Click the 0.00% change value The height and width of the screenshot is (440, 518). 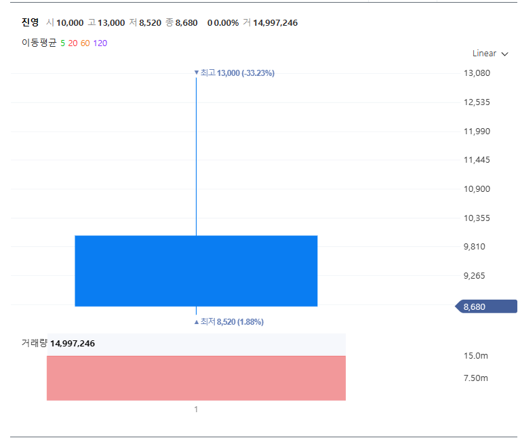(226, 23)
